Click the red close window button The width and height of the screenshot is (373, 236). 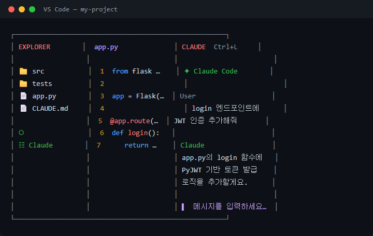coord(11,9)
